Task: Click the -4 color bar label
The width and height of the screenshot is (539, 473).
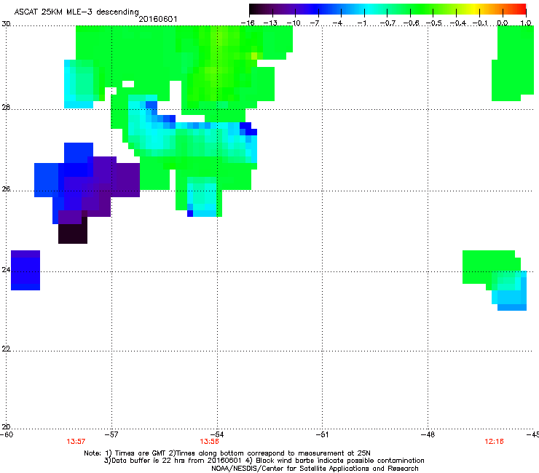Action: click(x=337, y=23)
